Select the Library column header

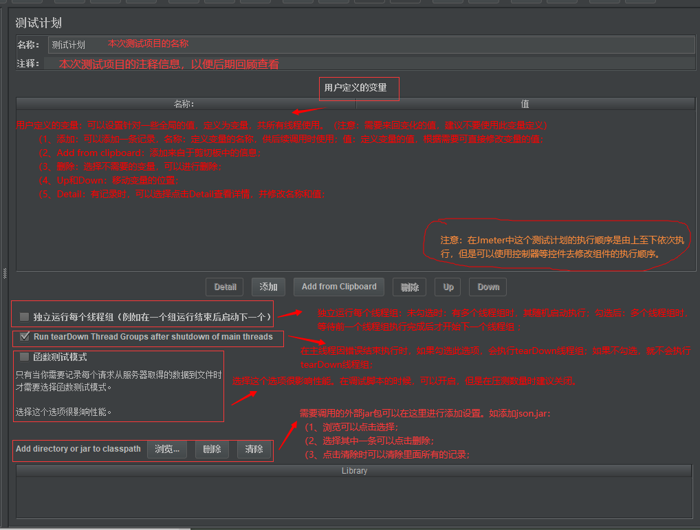pyautogui.click(x=354, y=471)
